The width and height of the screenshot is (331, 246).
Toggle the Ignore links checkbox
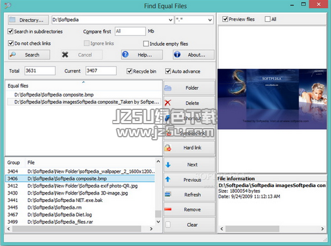click(86, 43)
